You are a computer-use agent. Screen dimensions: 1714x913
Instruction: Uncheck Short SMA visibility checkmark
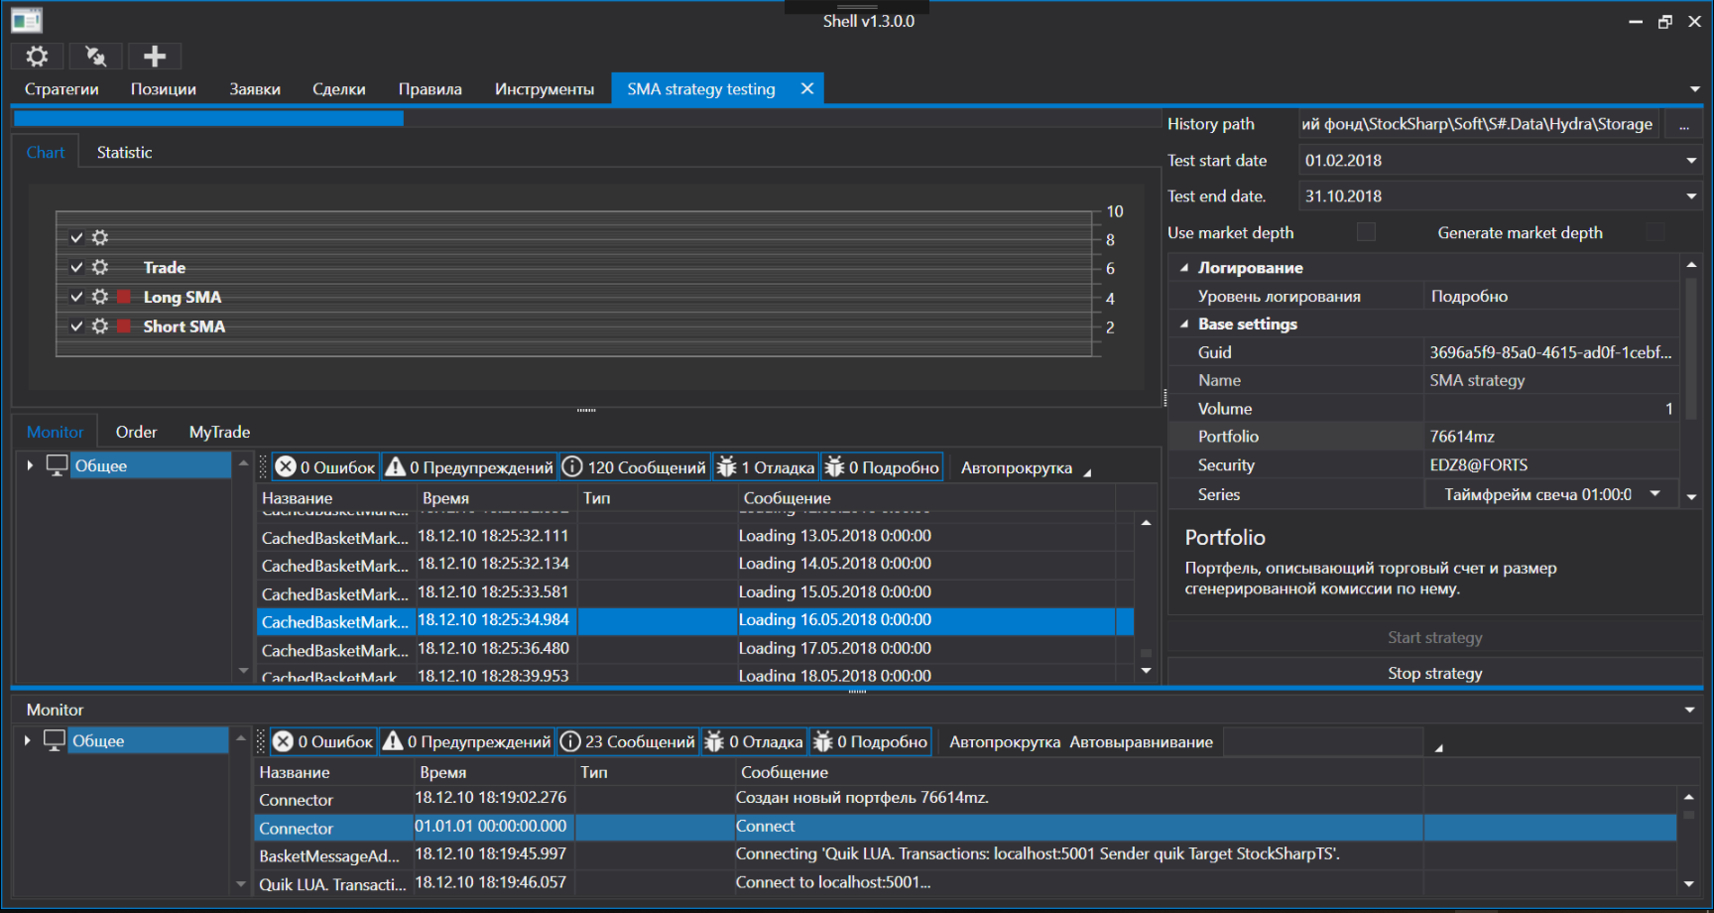[76, 326]
